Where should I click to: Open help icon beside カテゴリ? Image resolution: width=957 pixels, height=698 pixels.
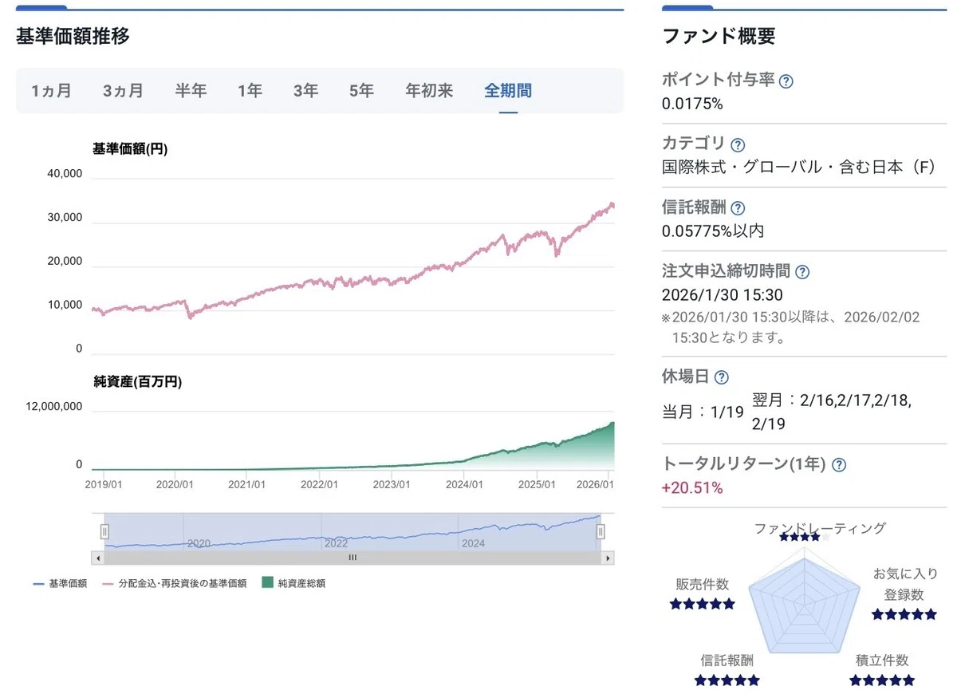tap(738, 145)
